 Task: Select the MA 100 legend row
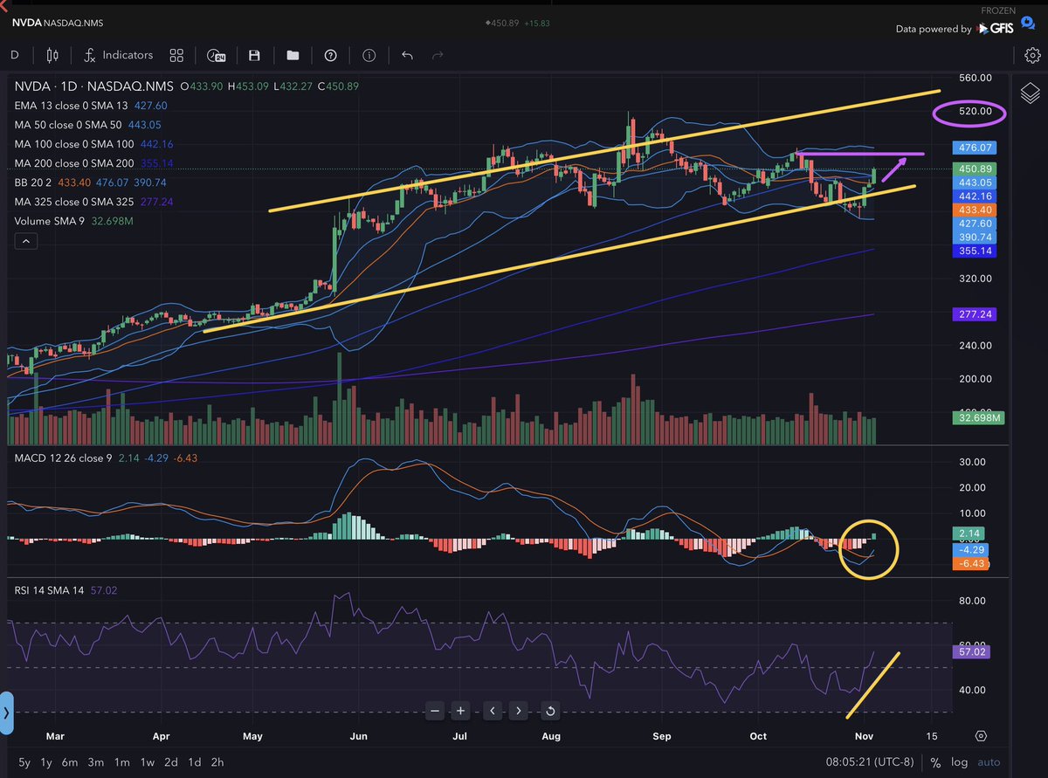pyautogui.click(x=93, y=144)
